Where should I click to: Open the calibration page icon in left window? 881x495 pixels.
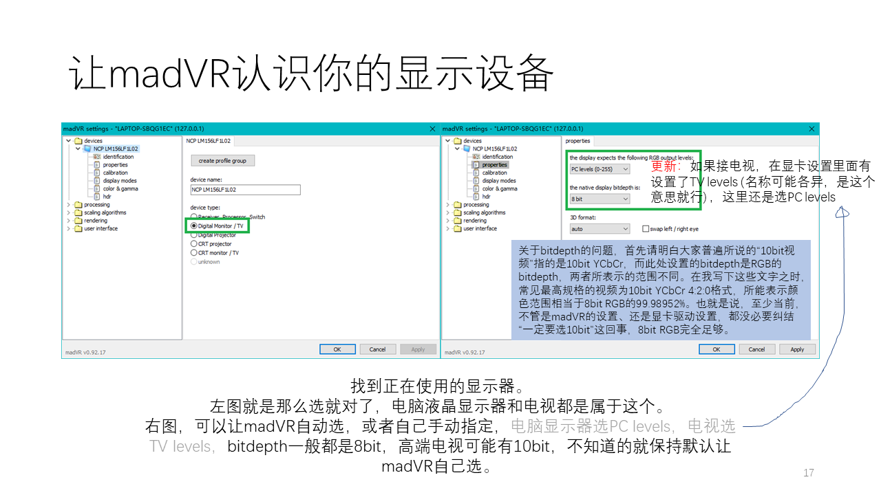97,173
